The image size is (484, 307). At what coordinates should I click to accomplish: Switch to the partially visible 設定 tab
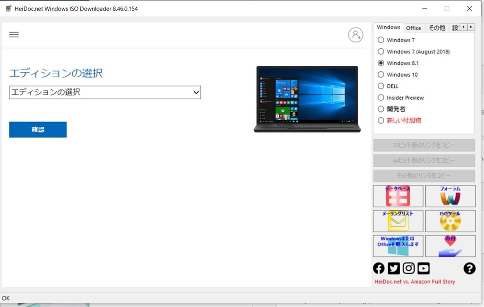click(x=454, y=28)
